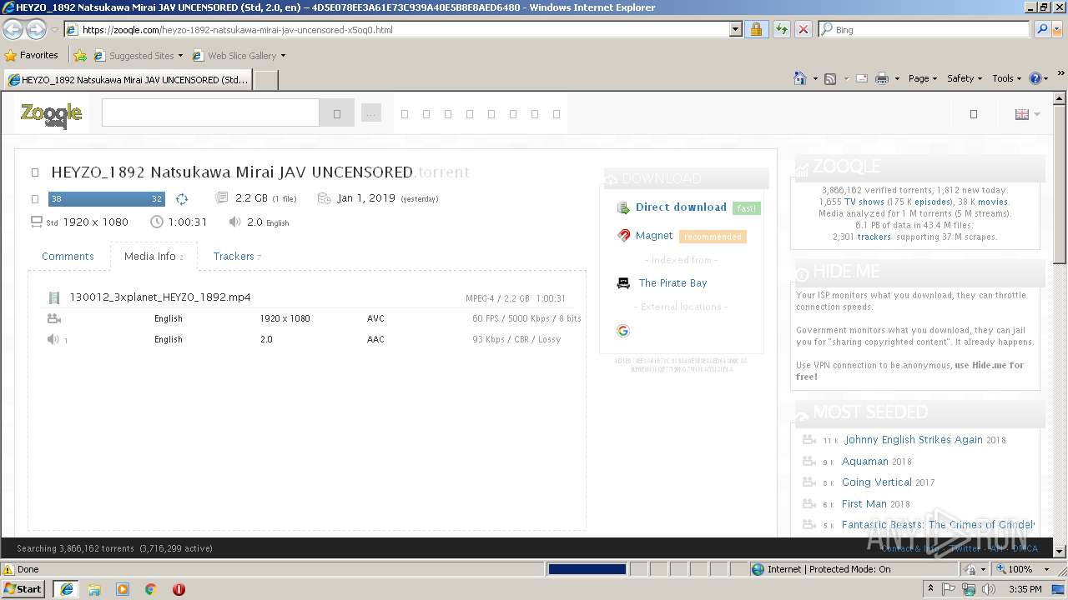Click the Pirate Bay ship icon
The image size is (1068, 600).
point(623,283)
